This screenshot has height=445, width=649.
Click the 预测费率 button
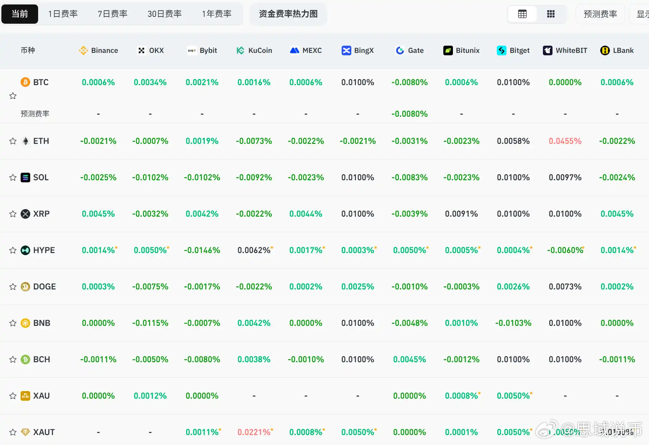(600, 14)
